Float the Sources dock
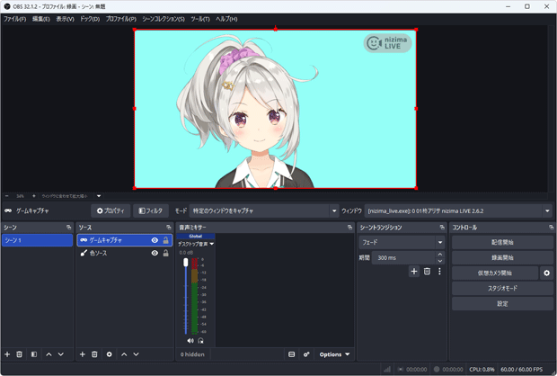This screenshot has width=557, height=376. tap(169, 228)
